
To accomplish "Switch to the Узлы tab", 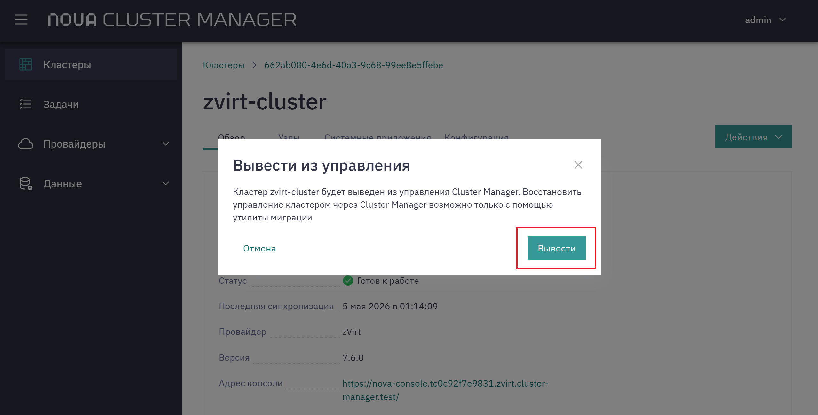I will click(289, 137).
